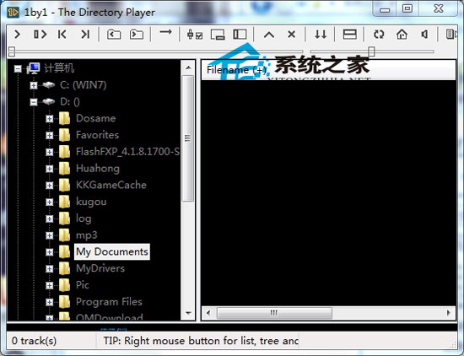Viewport: 464px width, 356px height.
Task: Toggle the tree panel view icon
Action: [240, 35]
